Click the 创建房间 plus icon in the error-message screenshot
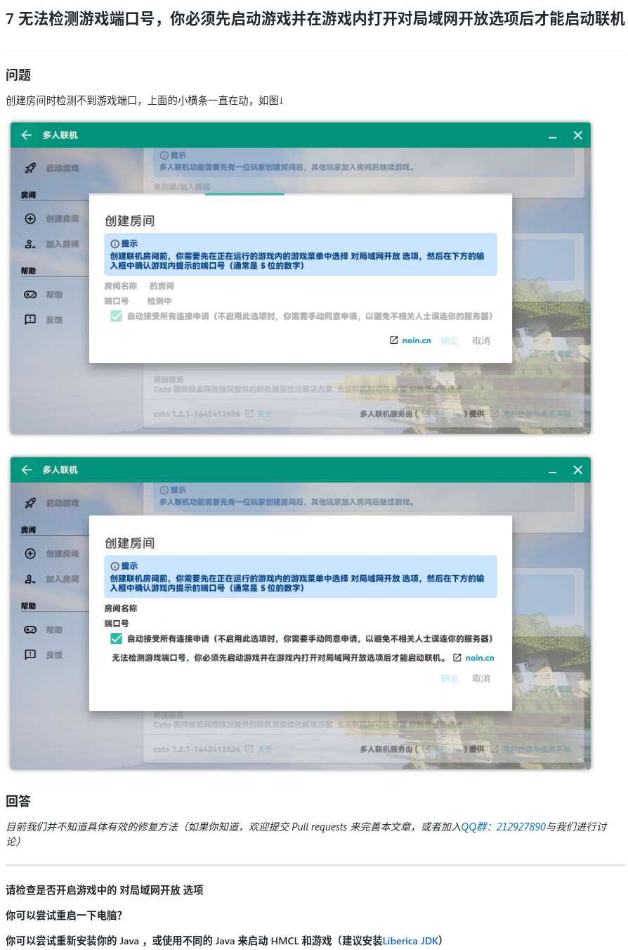The image size is (628, 950). (x=30, y=553)
